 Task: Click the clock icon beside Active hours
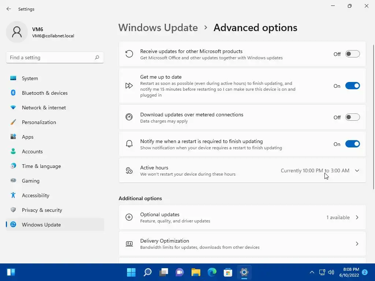129,171
